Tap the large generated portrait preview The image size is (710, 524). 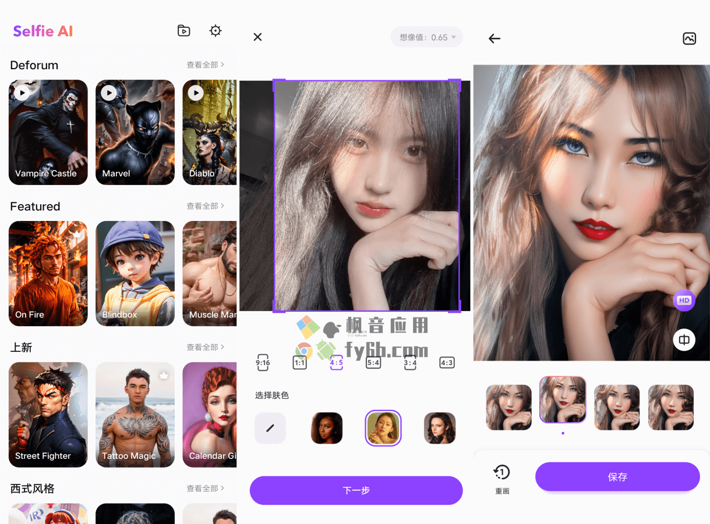[591, 213]
